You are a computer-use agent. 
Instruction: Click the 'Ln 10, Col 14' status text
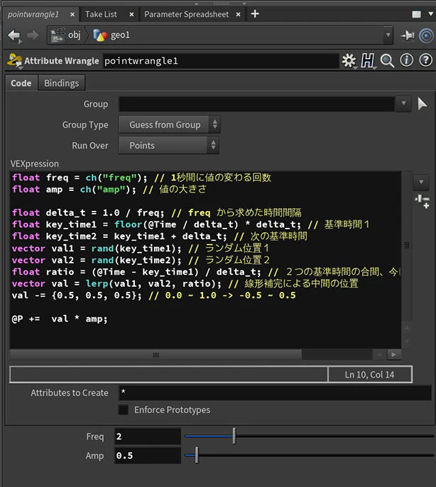pos(369,375)
